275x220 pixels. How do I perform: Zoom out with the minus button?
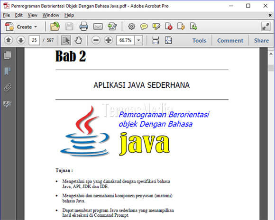[x=96, y=40]
